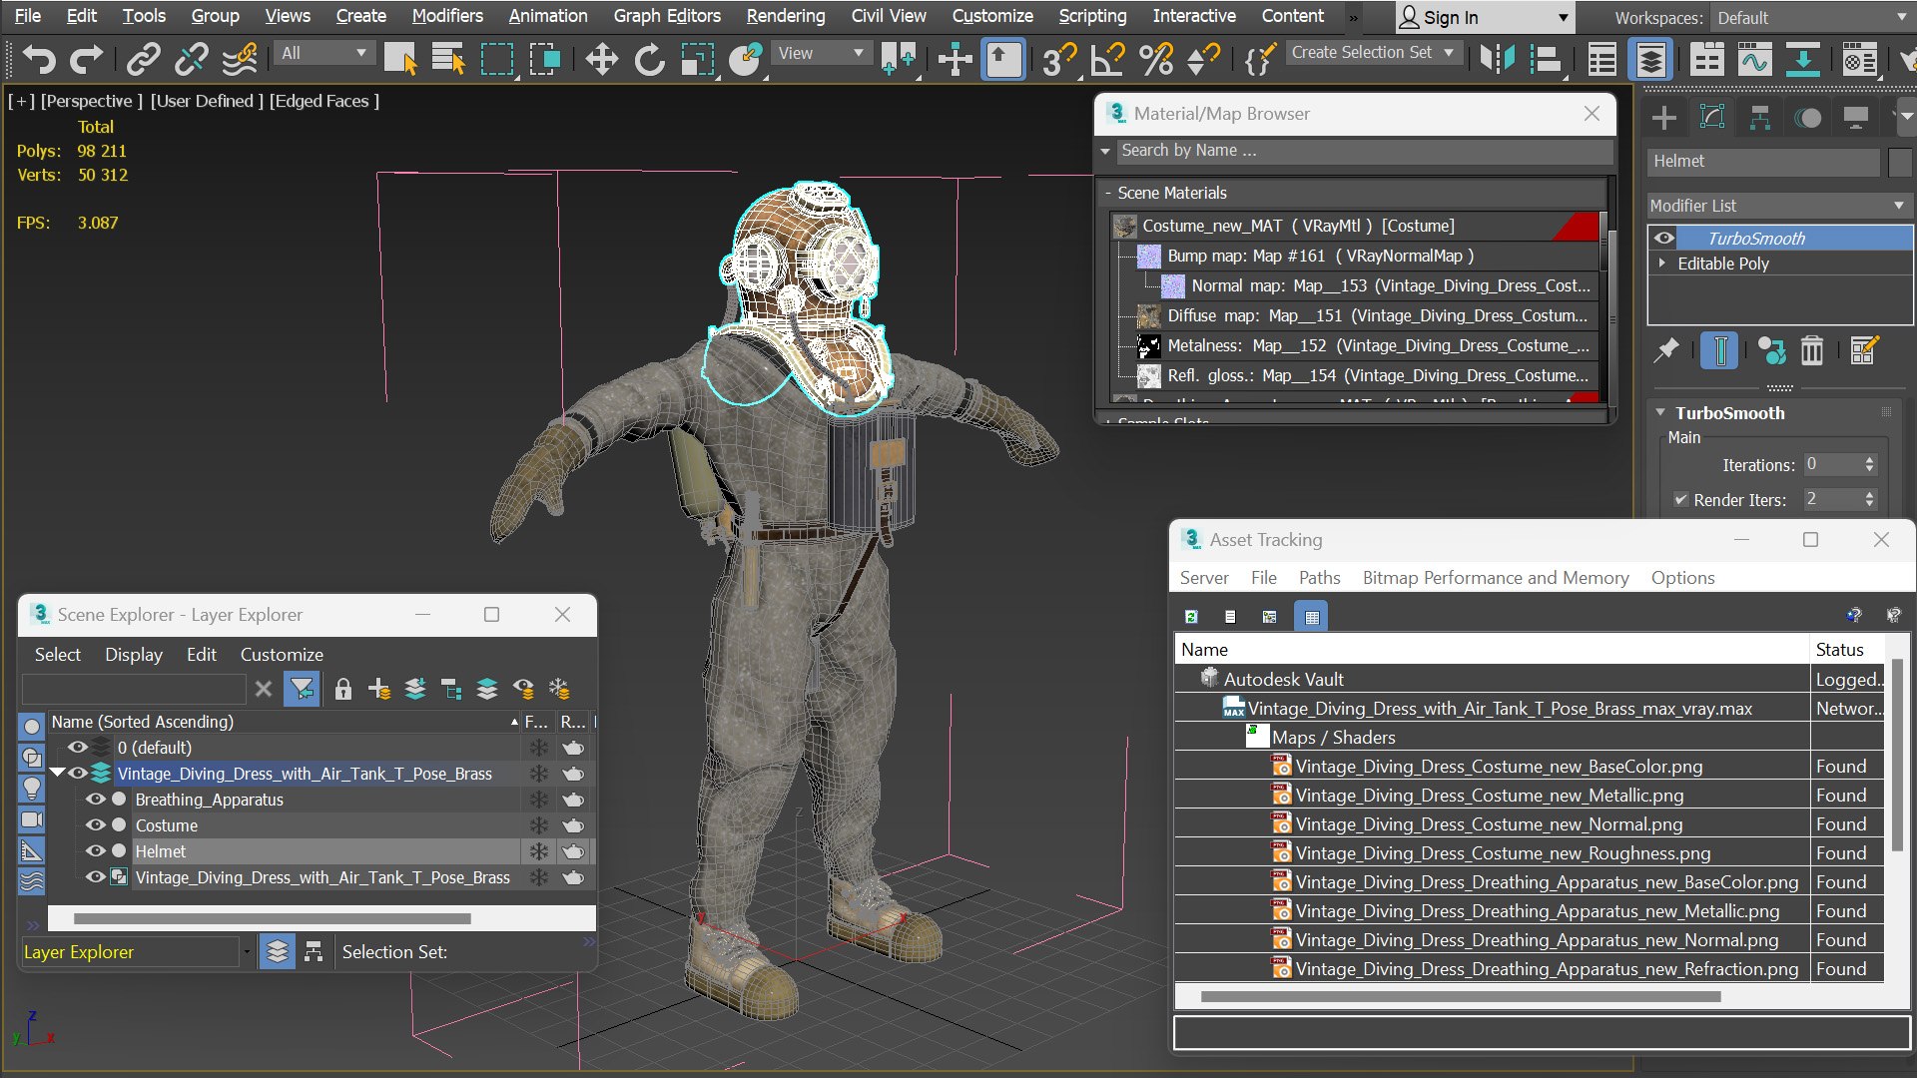
Task: Click the Redo arrow in main toolbar
Action: point(86,59)
